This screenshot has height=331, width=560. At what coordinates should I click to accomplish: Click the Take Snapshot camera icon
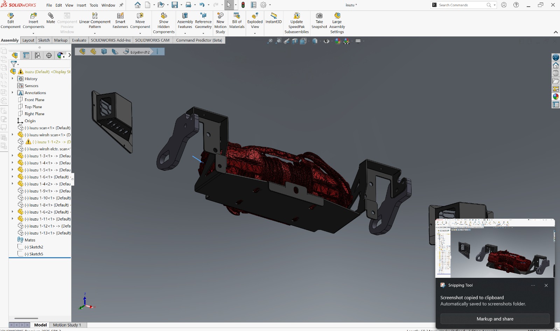coord(319,16)
